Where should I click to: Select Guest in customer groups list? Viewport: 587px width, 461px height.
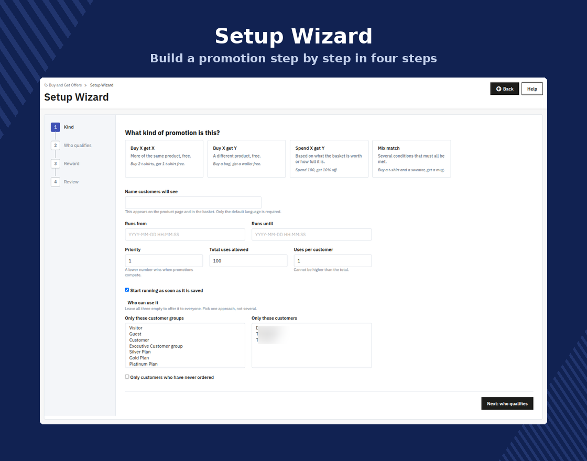(135, 334)
